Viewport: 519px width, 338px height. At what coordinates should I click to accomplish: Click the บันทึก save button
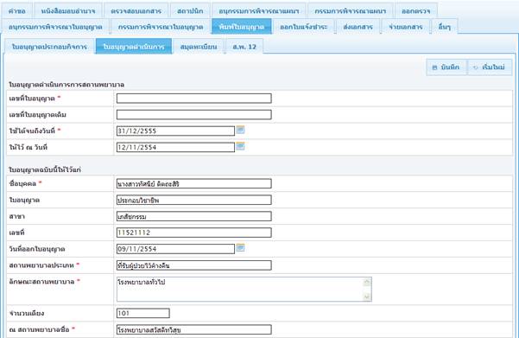(x=446, y=67)
